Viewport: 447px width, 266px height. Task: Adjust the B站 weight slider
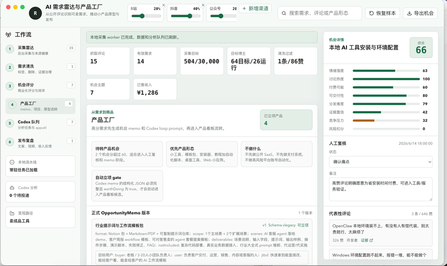click(x=146, y=16)
